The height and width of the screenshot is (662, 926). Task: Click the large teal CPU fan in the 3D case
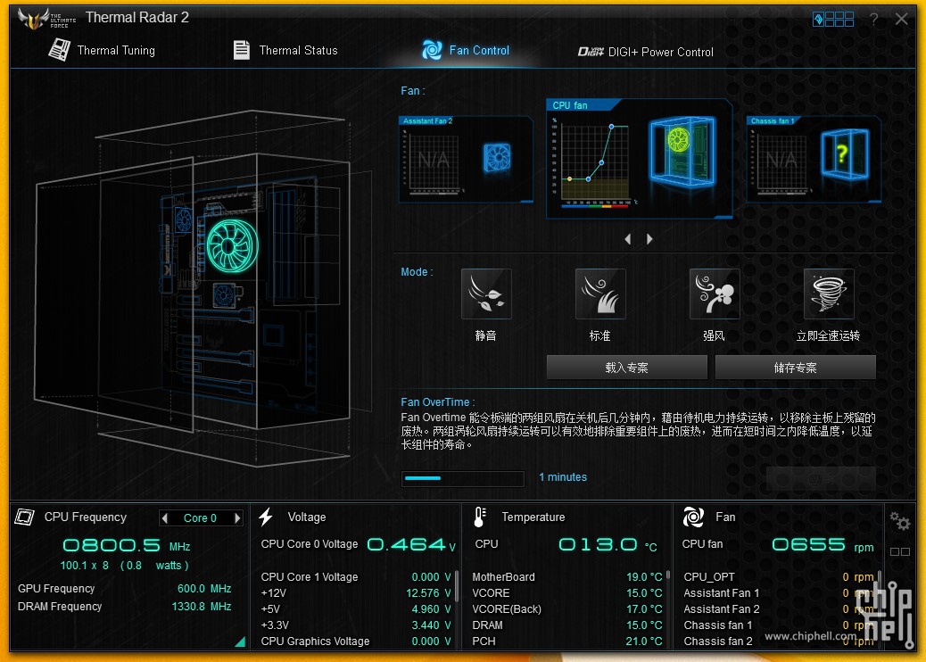pos(232,245)
